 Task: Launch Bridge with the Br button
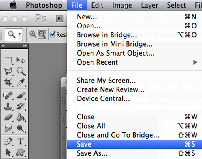pyautogui.click(x=60, y=19)
